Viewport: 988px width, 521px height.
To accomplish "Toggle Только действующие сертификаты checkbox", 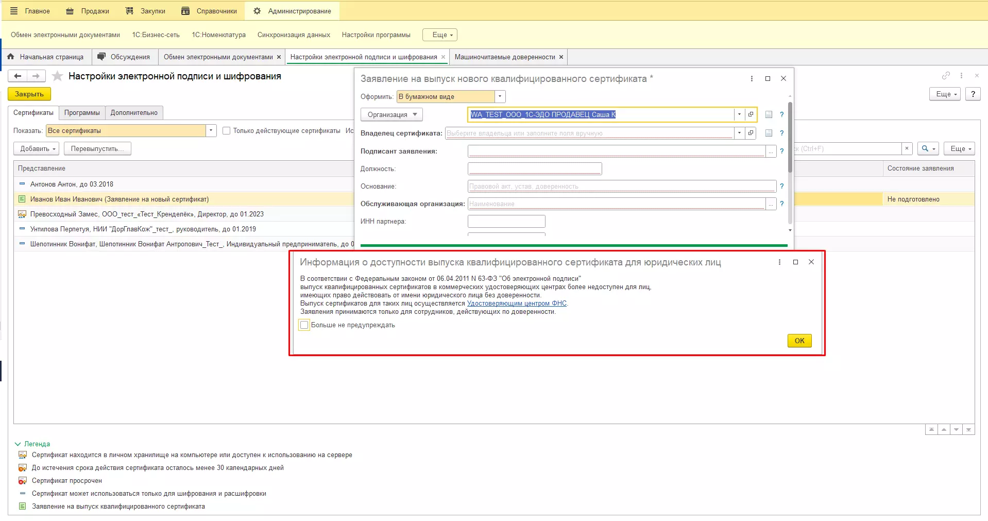I will [226, 131].
